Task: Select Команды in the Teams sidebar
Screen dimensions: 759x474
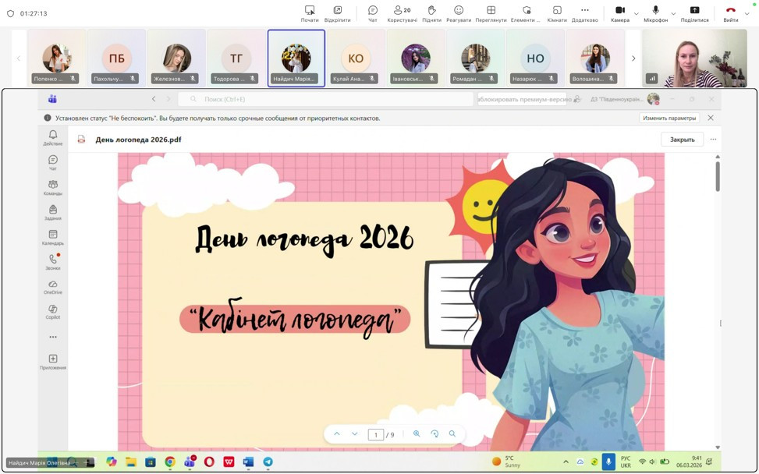Action: point(52,186)
